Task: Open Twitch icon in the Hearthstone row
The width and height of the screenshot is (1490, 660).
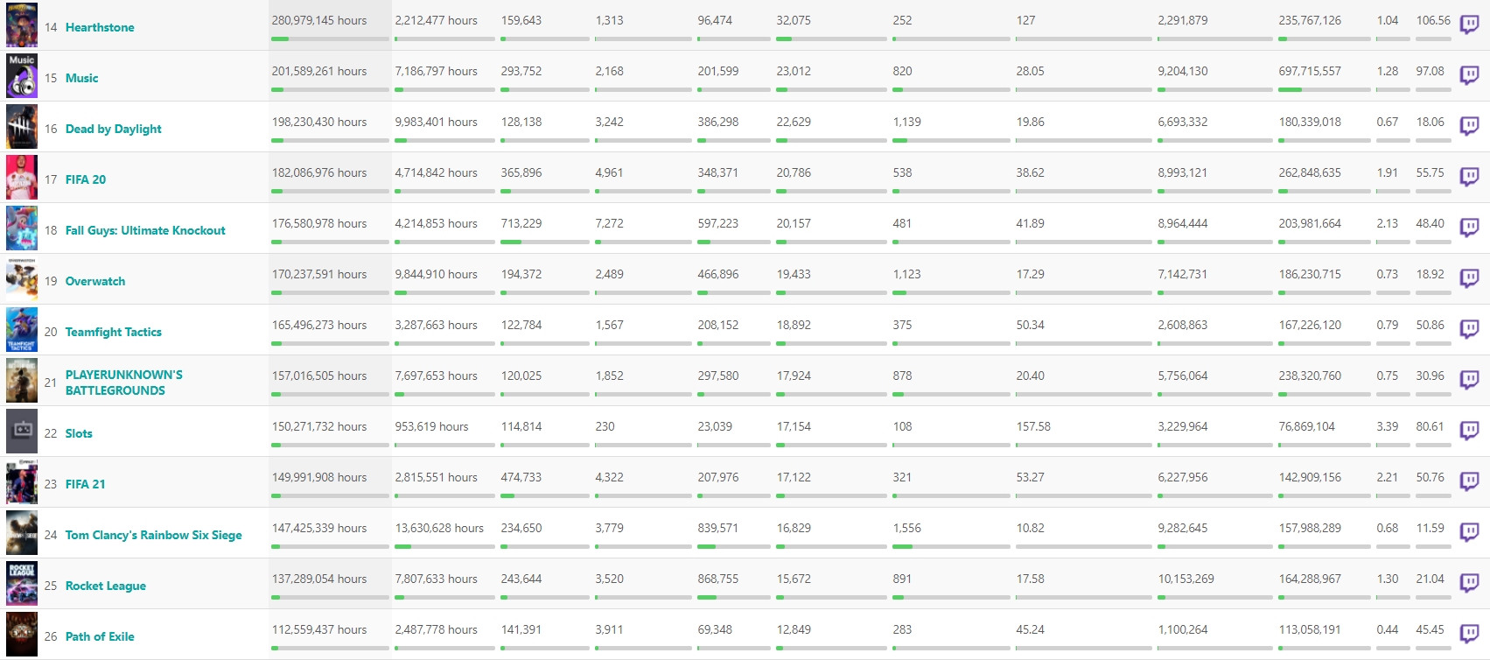Action: point(1469,25)
